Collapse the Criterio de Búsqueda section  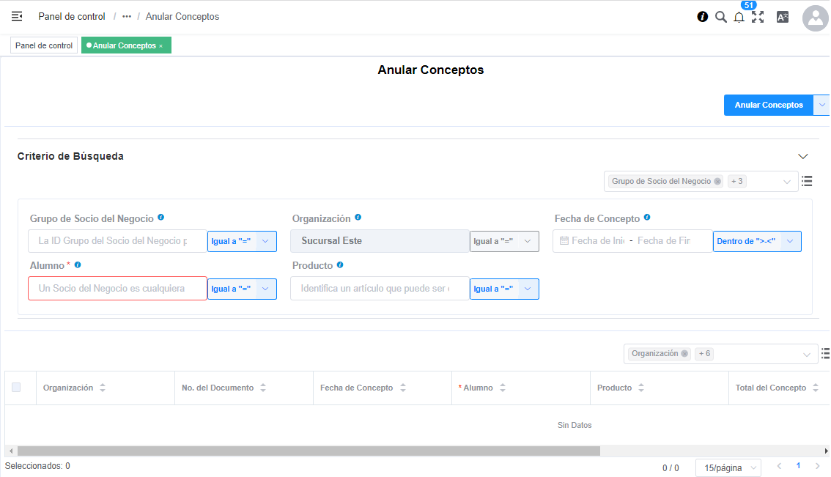803,156
